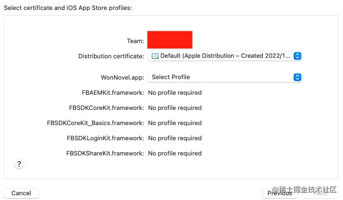Click FBAEMKit.framework label

(113, 93)
